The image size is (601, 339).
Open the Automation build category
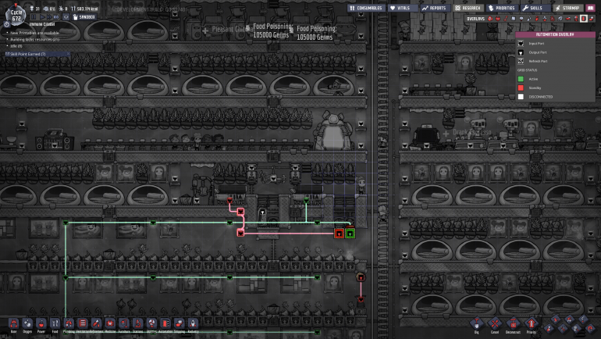(165, 324)
